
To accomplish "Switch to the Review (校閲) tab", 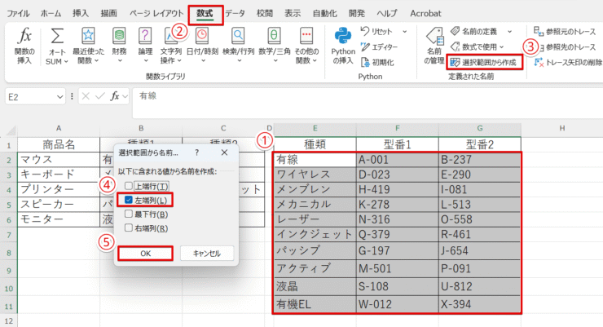I will point(265,14).
